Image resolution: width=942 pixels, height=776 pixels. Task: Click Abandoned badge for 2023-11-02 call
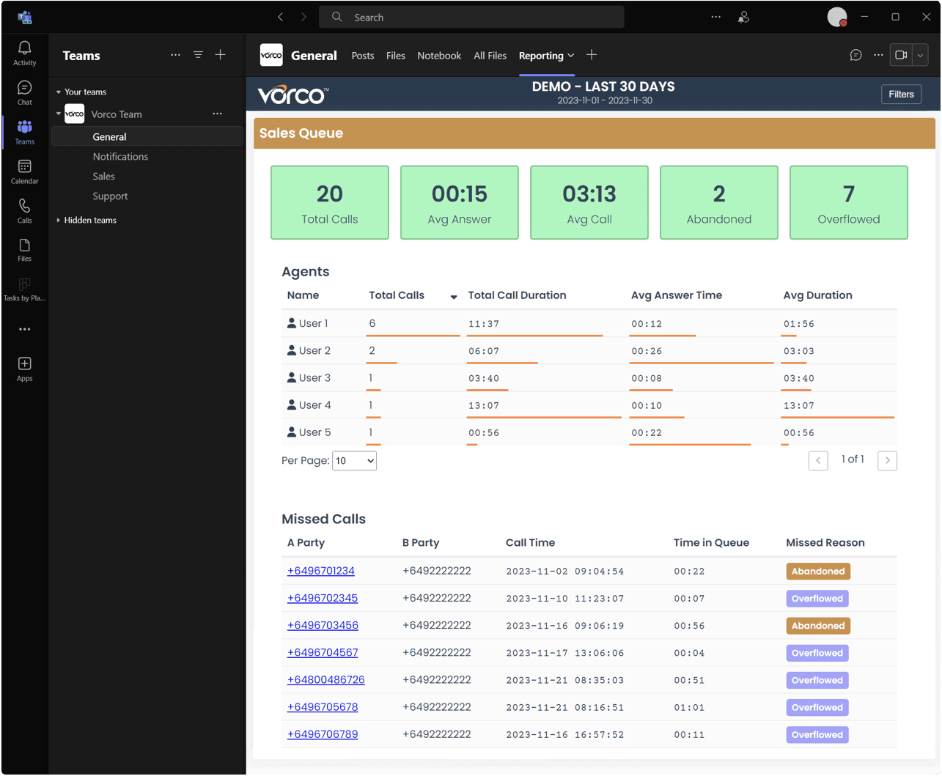tap(818, 571)
